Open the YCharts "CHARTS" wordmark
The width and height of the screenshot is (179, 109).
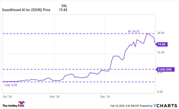click(x=166, y=105)
